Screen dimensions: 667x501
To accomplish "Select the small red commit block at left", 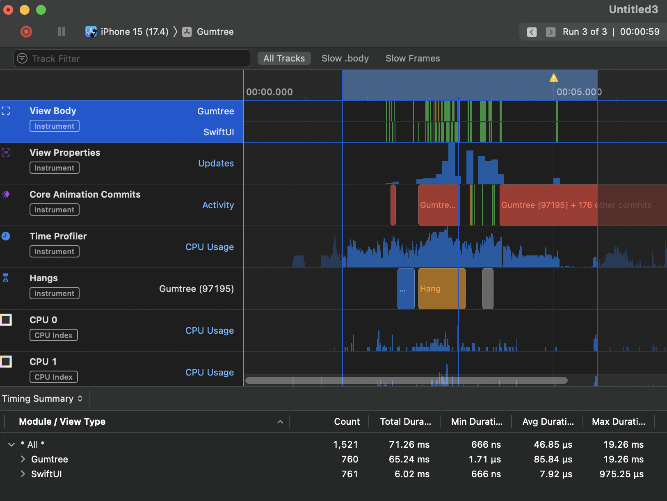I will pyautogui.click(x=393, y=205).
